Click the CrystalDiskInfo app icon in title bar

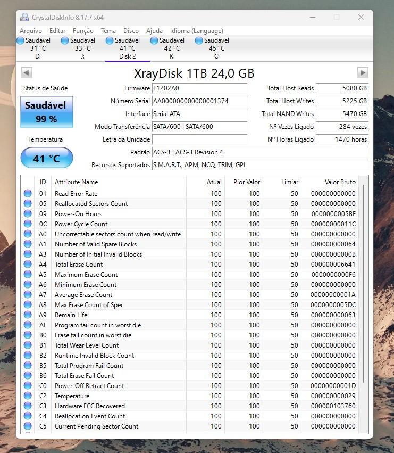(24, 18)
